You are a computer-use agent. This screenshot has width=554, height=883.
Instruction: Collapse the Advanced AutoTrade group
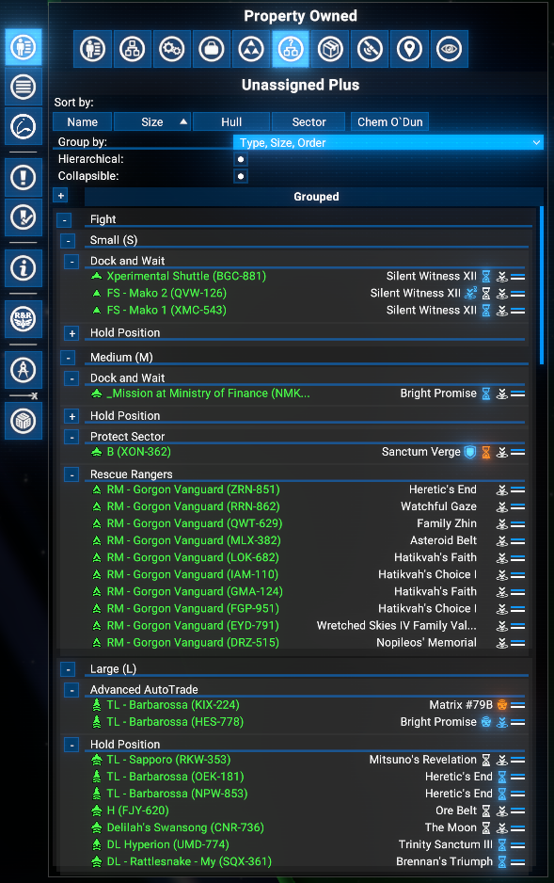[x=71, y=690]
